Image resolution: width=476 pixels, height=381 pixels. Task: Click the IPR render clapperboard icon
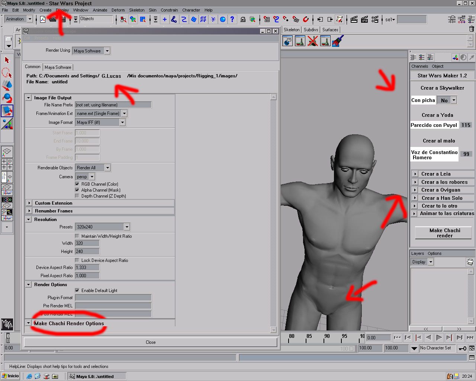pos(364,19)
